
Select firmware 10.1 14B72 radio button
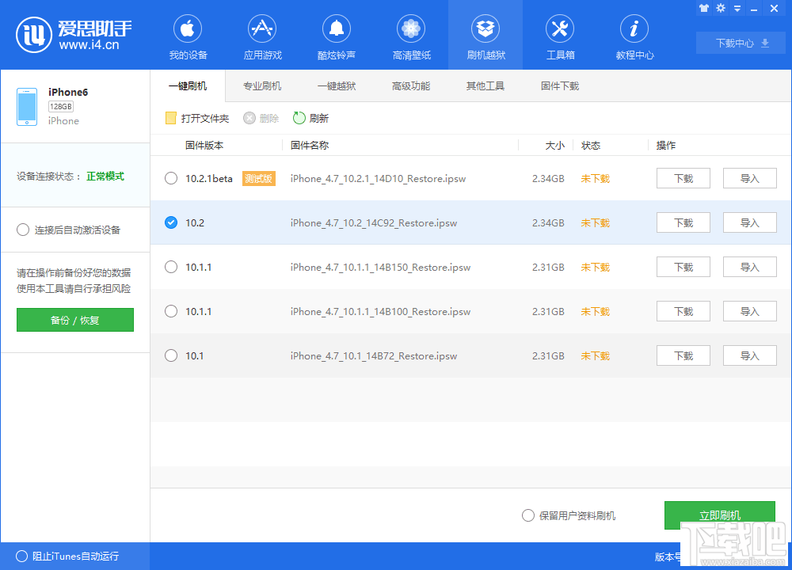click(x=171, y=356)
